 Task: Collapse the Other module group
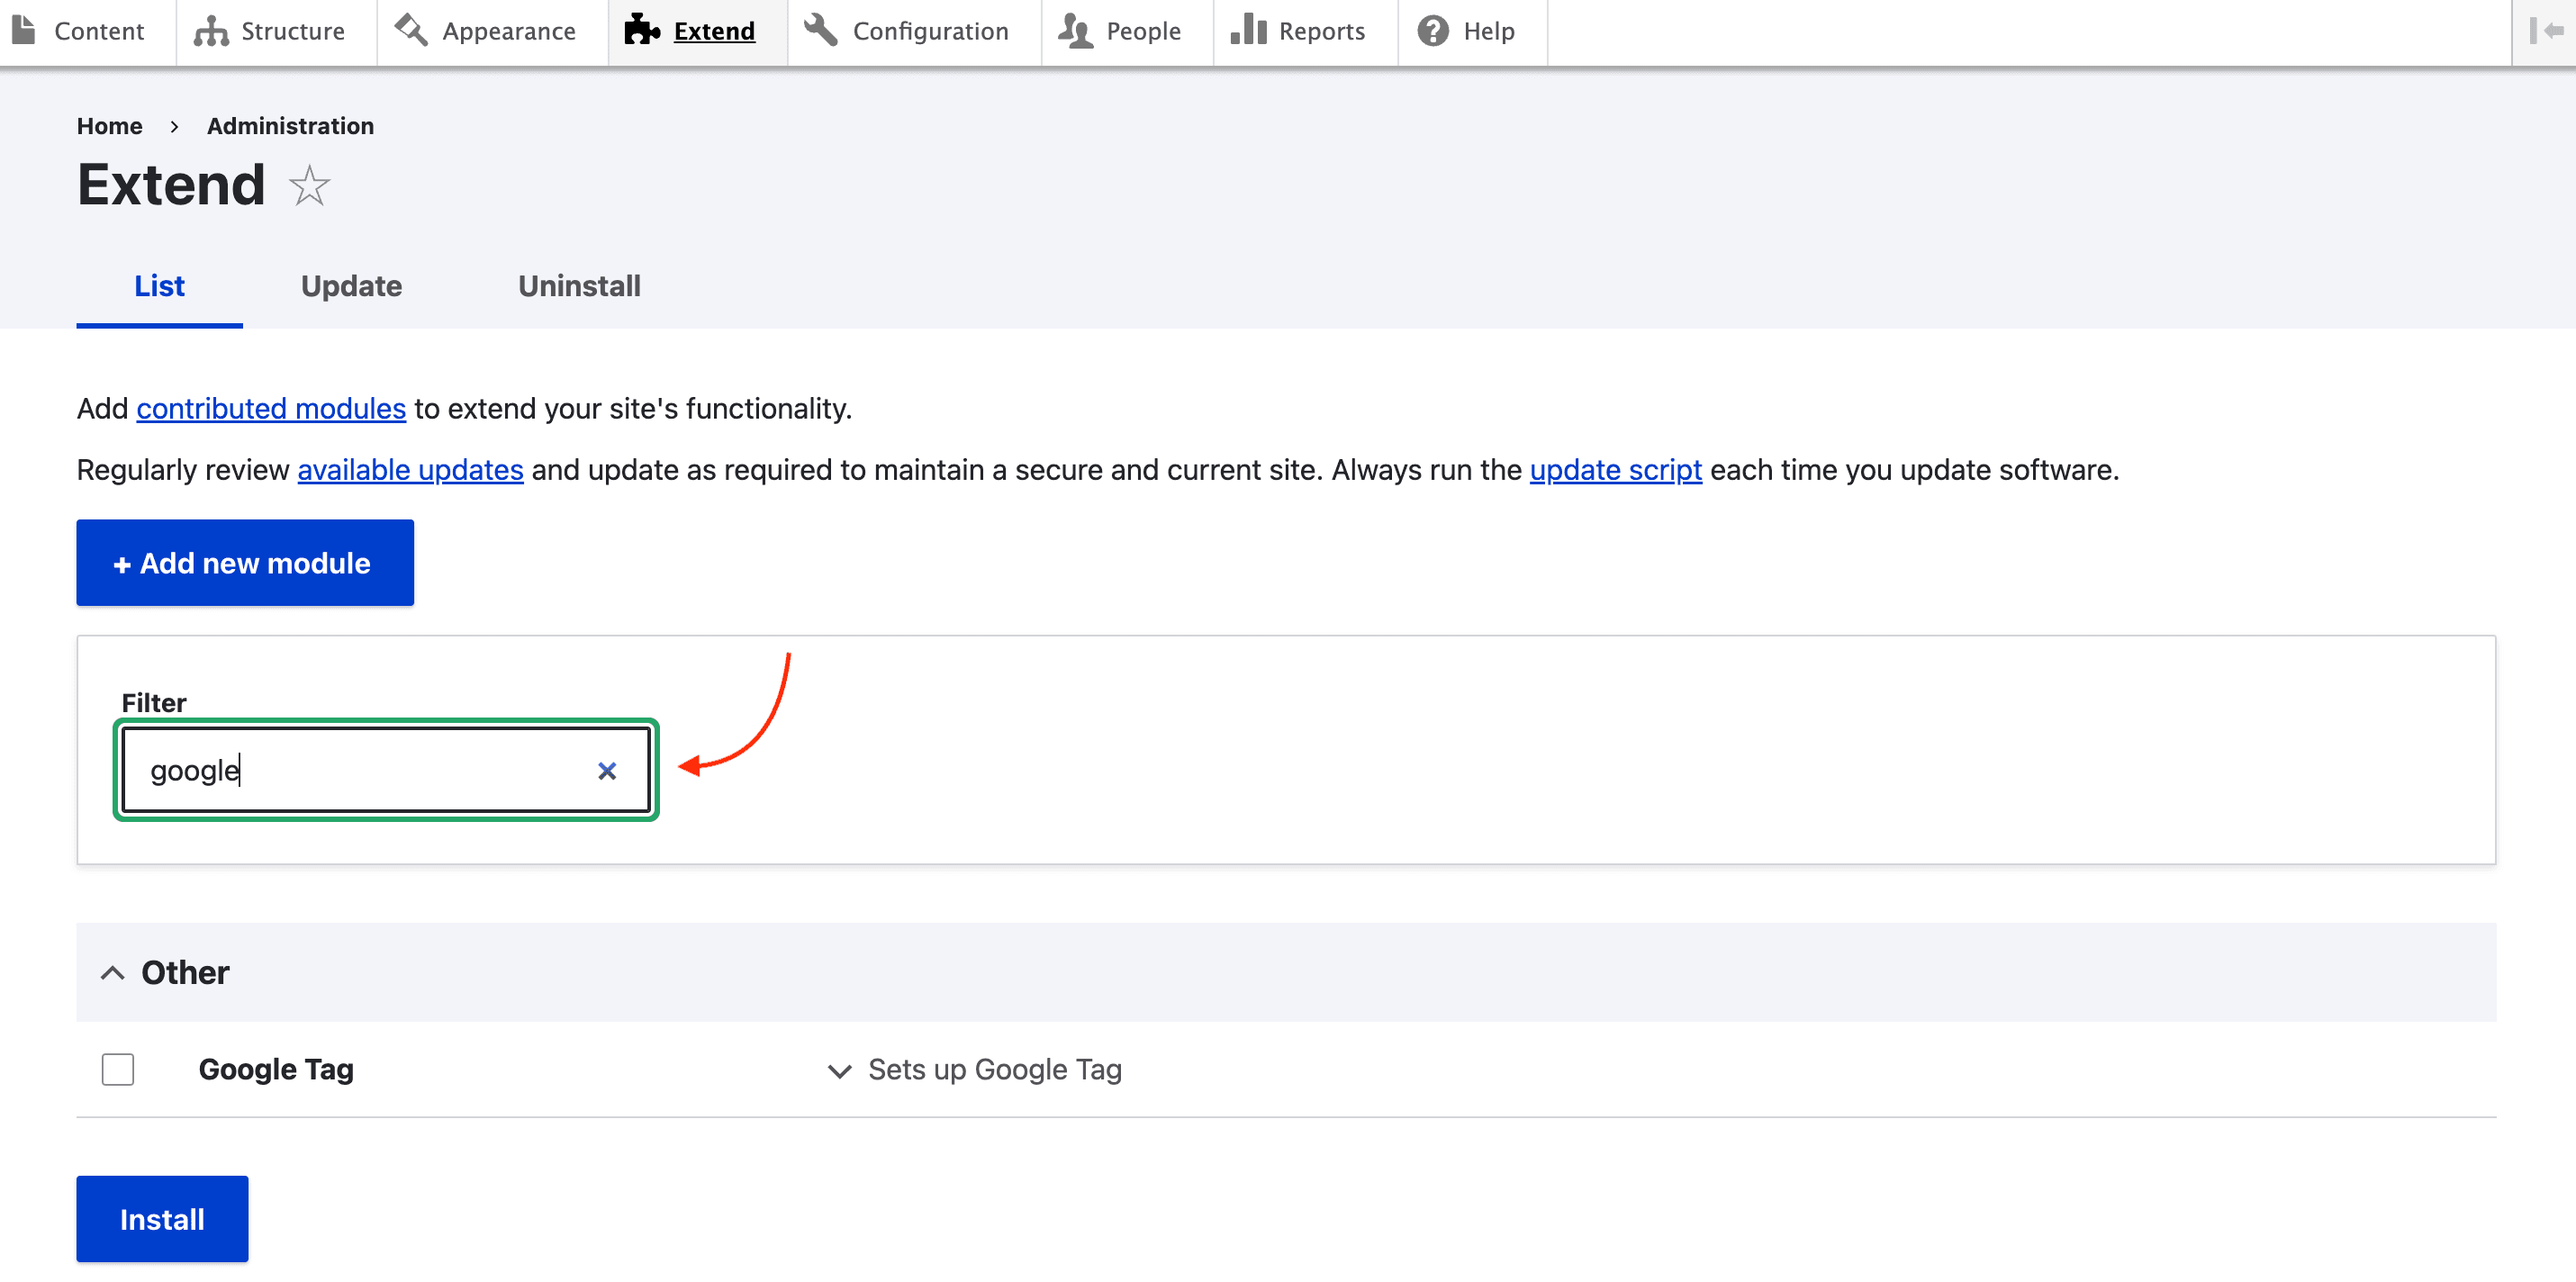(x=113, y=972)
